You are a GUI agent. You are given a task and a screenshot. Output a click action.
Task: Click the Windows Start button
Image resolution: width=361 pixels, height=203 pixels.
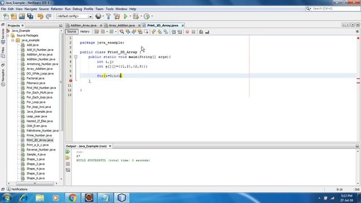7,198
